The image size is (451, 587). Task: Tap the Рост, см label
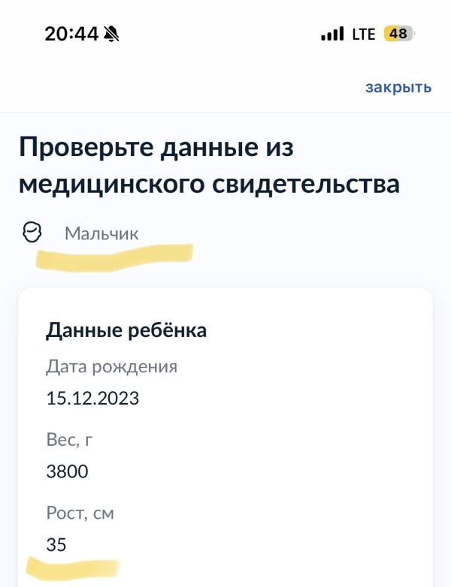click(80, 513)
